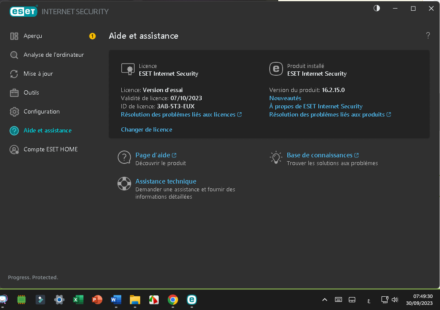Click the licence validity date 07/10/2023
Viewport: 440px width, 310px height.
186,98
